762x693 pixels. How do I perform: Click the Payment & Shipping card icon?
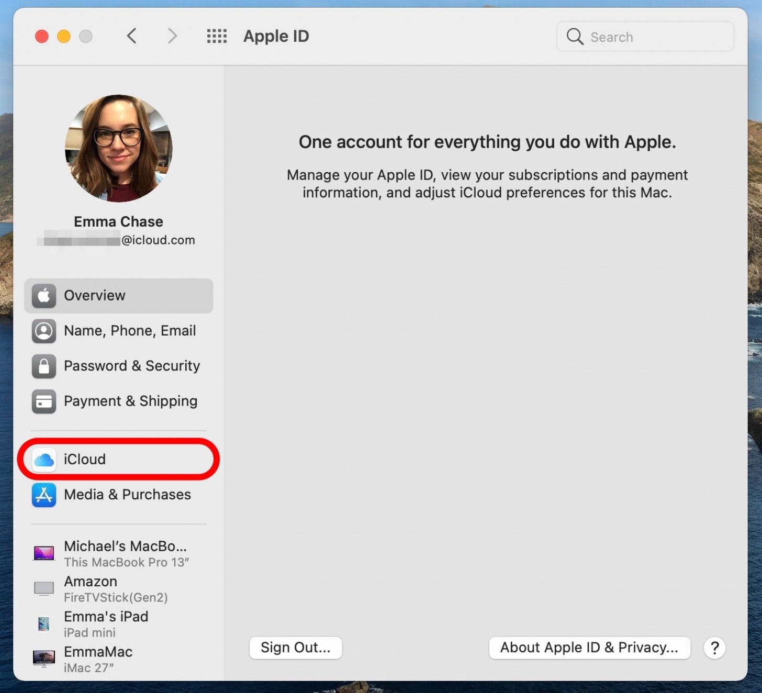click(44, 401)
